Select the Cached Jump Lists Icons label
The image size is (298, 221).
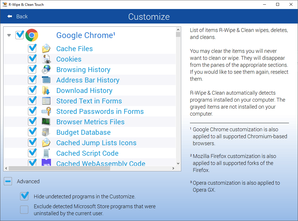pyautogui.click(x=96, y=143)
